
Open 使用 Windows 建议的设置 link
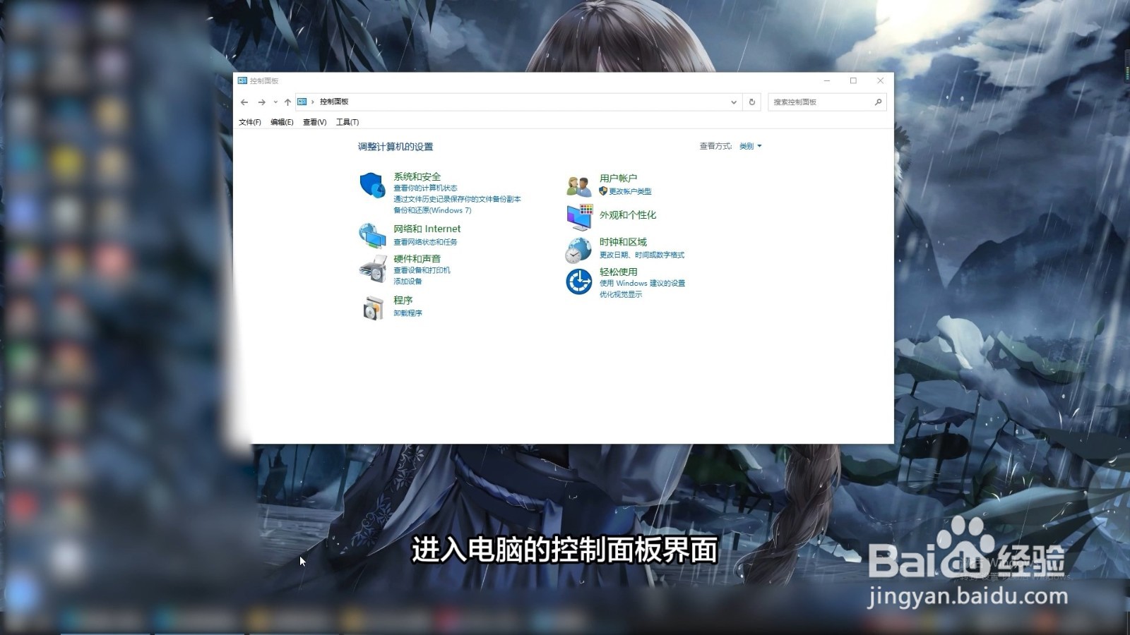coord(643,283)
